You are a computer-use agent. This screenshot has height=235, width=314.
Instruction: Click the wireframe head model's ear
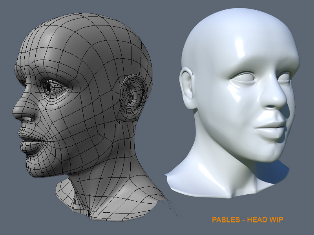[133, 98]
